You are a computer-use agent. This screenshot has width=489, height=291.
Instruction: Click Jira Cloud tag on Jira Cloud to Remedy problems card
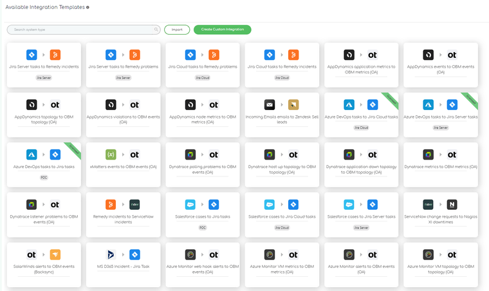(203, 78)
